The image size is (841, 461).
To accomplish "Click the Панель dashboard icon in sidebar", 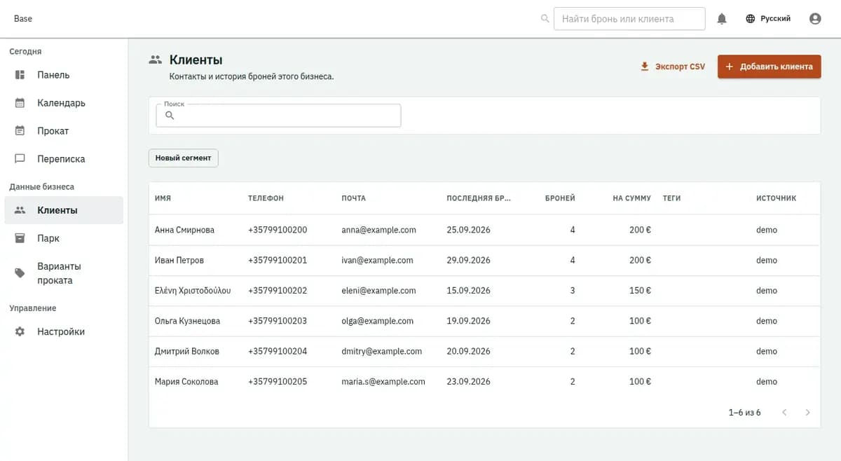I will (x=20, y=75).
